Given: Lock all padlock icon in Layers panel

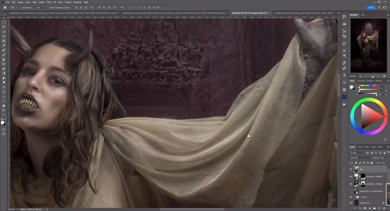Looking at the screenshot, I should 372,163.
